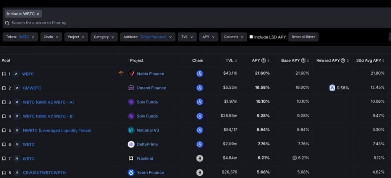Click the Ethereum chain icon in Fraxlend row
The image size is (391, 178).
tap(199, 158)
